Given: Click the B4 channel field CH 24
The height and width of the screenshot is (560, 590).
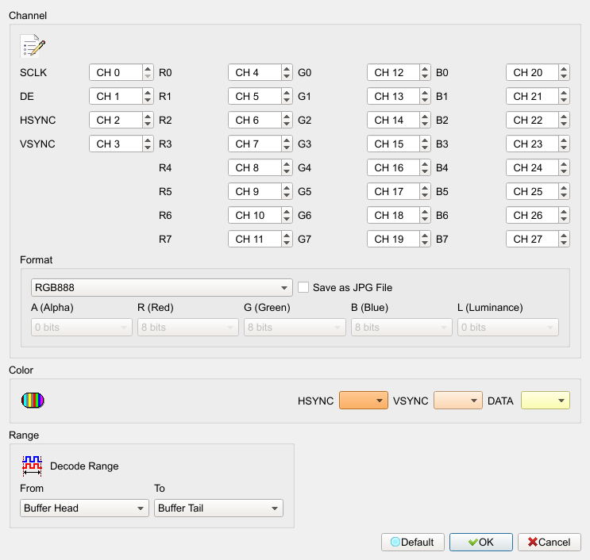Looking at the screenshot, I should coord(533,167).
